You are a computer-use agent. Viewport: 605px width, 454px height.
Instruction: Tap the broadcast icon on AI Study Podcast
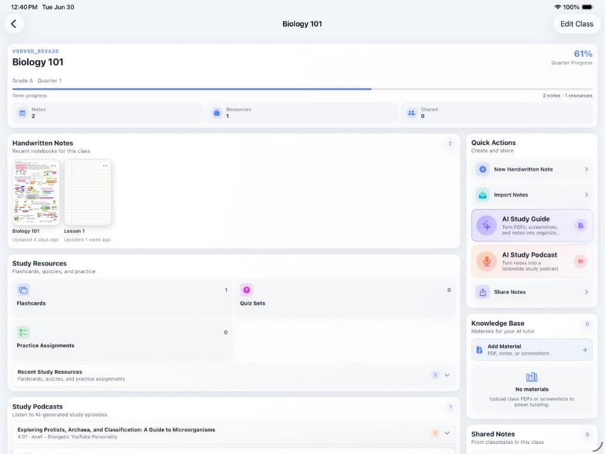coord(581,261)
